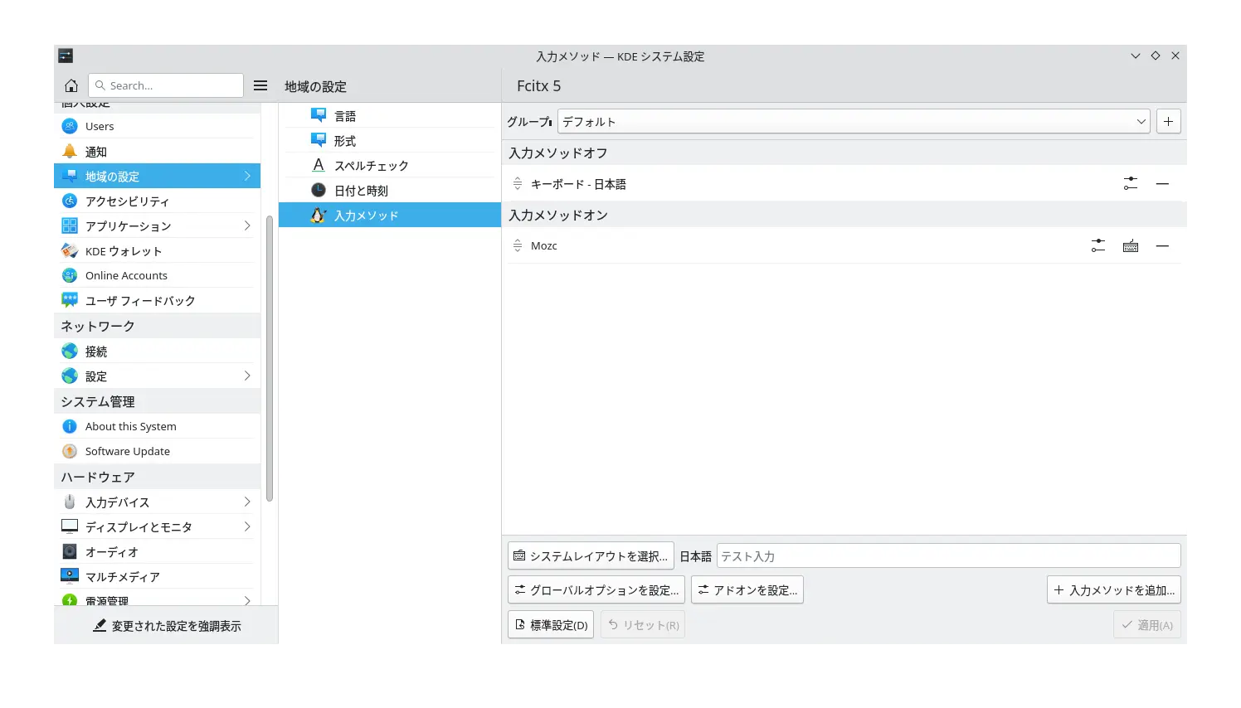This screenshot has width=1241, height=708.
Task: Open the hamburger menu next to search
Action: point(260,85)
